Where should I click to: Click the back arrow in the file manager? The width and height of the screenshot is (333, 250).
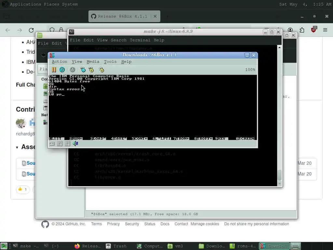[x=43, y=55]
